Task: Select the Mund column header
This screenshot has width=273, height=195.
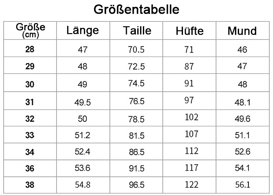Action: coord(242,31)
